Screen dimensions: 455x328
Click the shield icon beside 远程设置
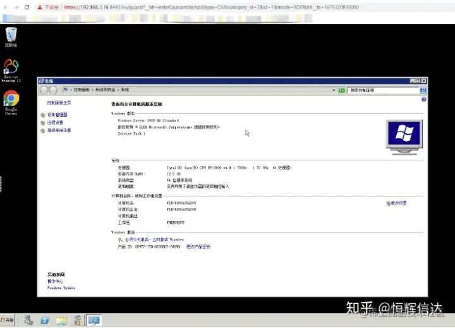pos(43,123)
